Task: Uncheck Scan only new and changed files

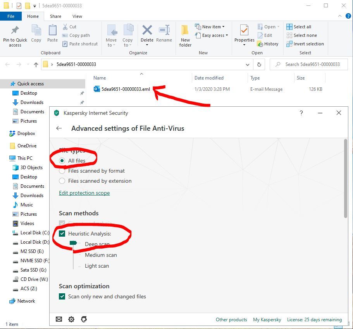Action: 62,296
